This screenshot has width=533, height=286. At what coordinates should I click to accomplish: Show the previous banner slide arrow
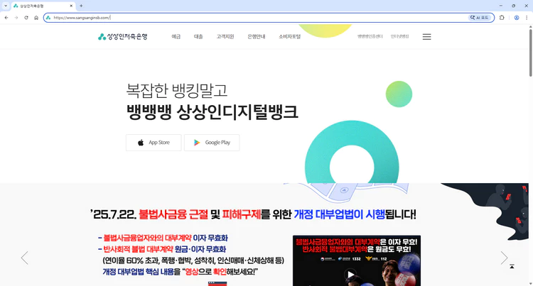coord(24,258)
